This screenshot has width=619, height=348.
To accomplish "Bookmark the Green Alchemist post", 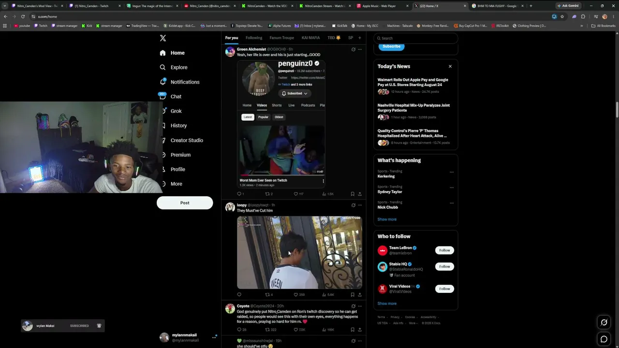I will pyautogui.click(x=353, y=194).
